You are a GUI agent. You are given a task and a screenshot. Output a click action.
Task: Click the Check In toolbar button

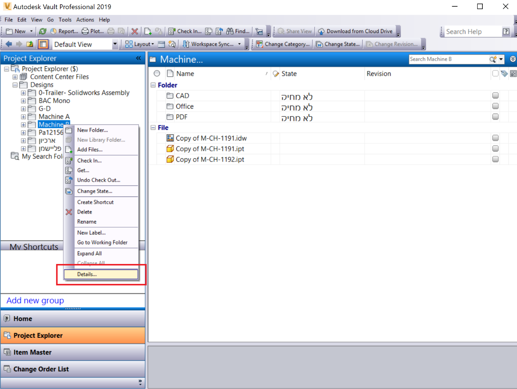tap(185, 31)
